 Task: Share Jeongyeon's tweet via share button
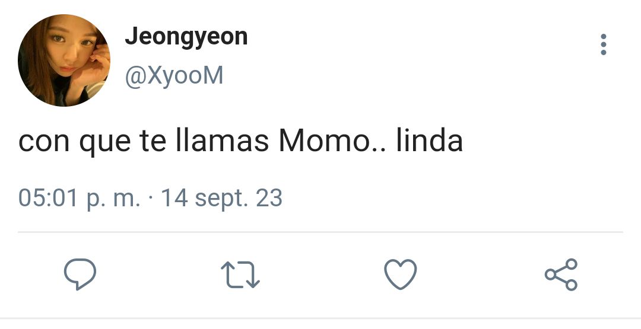click(x=561, y=274)
